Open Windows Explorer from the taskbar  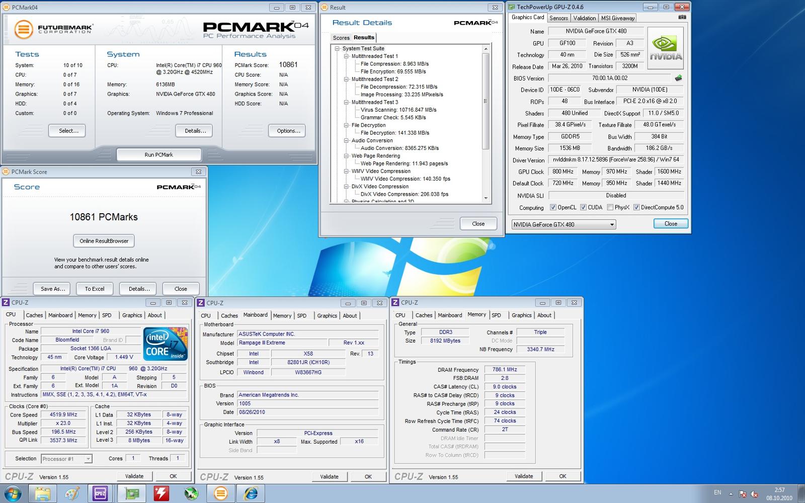[x=42, y=493]
